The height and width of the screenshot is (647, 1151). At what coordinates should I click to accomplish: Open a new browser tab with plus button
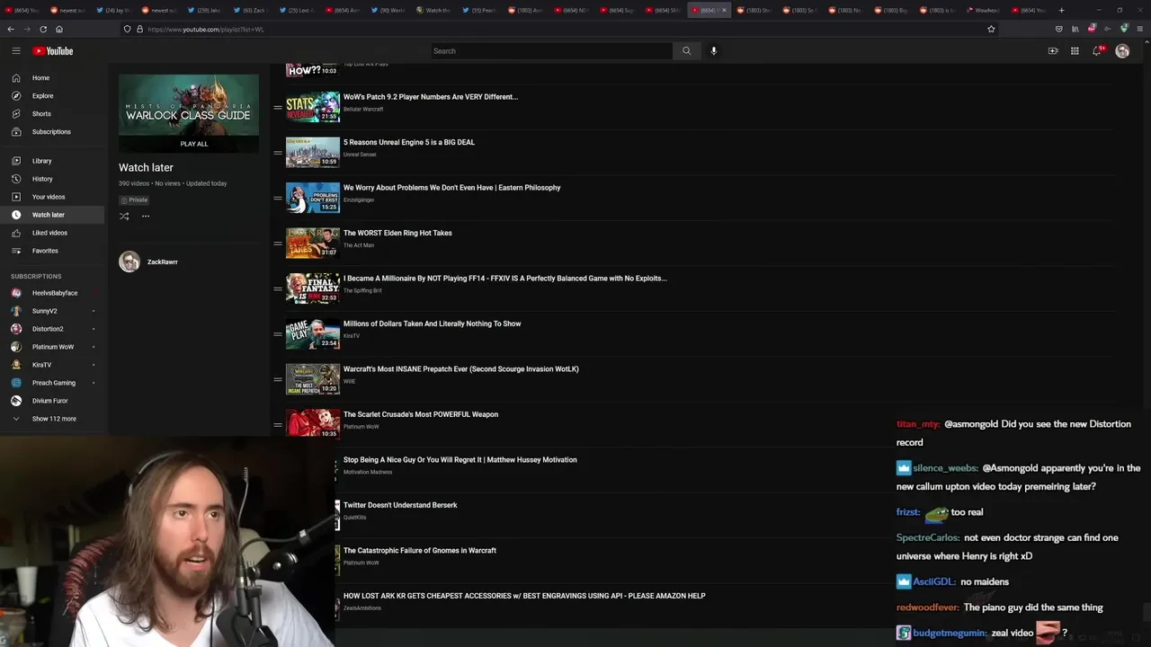[x=1062, y=10]
